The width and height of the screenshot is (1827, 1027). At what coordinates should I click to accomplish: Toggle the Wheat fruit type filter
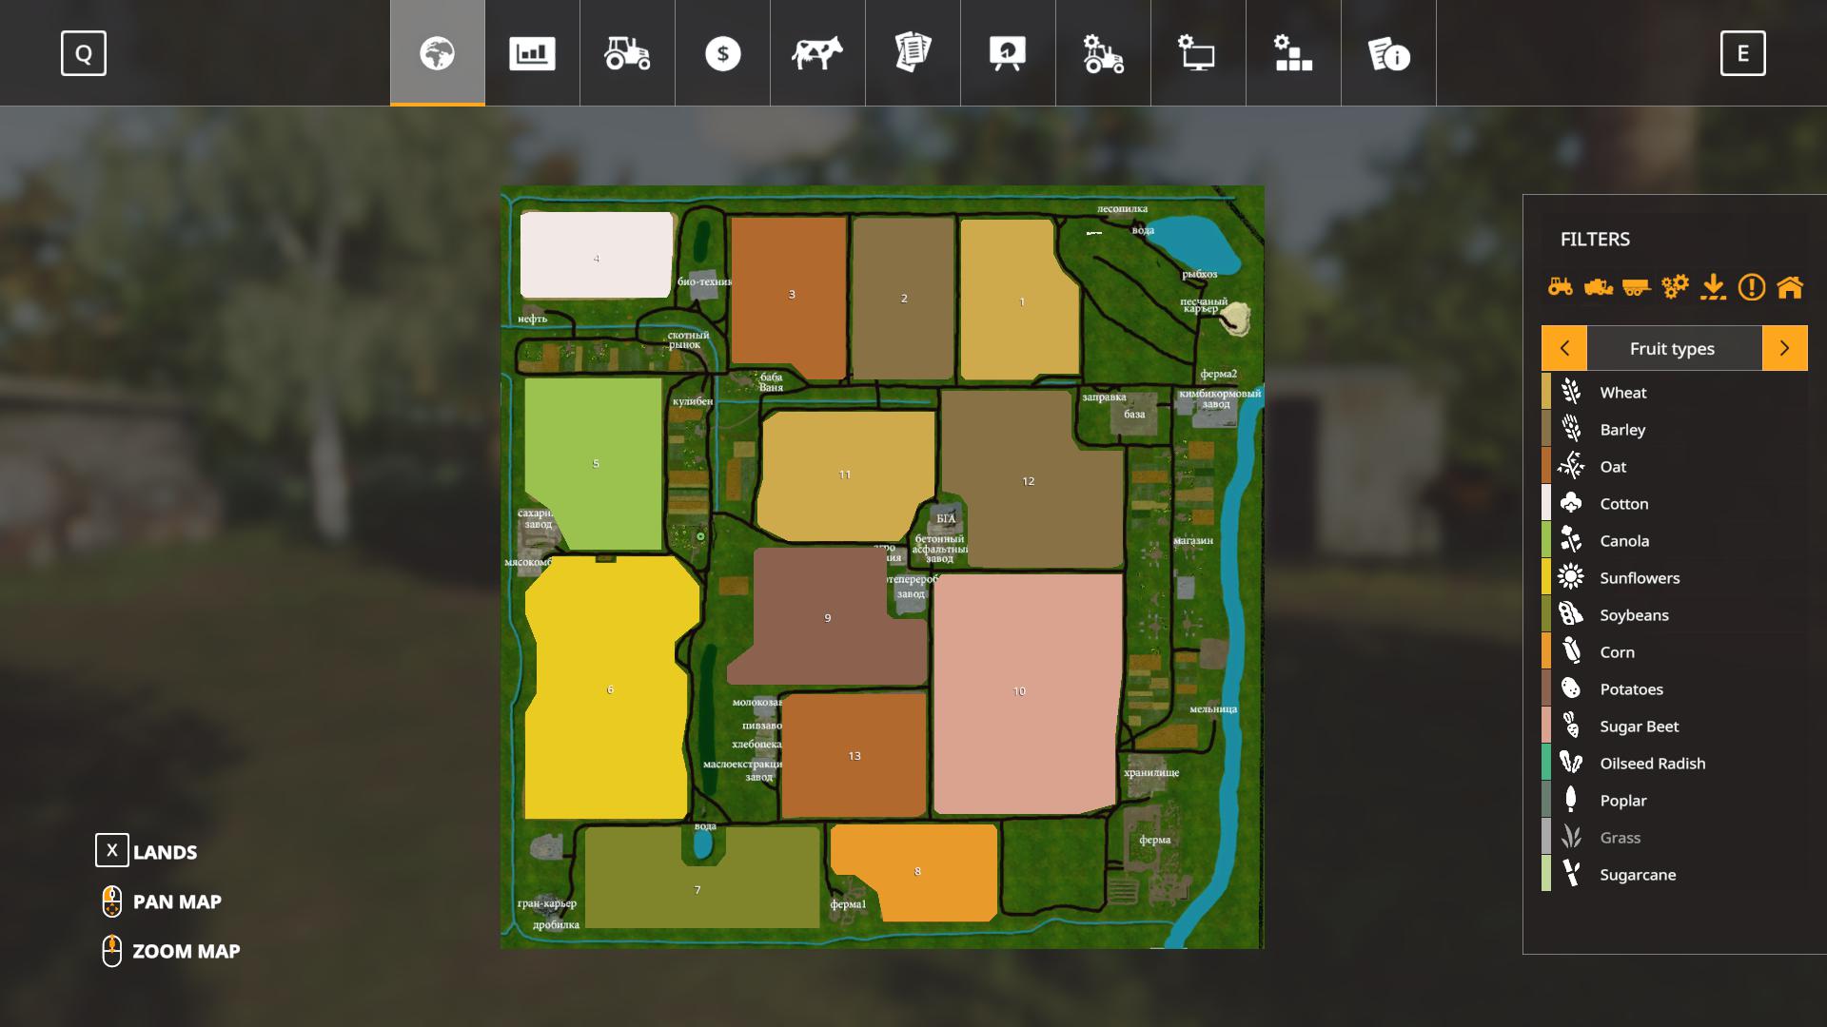(1674, 391)
